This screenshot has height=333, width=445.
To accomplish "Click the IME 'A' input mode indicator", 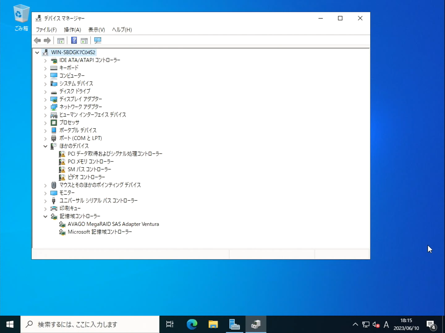I will [x=386, y=324].
